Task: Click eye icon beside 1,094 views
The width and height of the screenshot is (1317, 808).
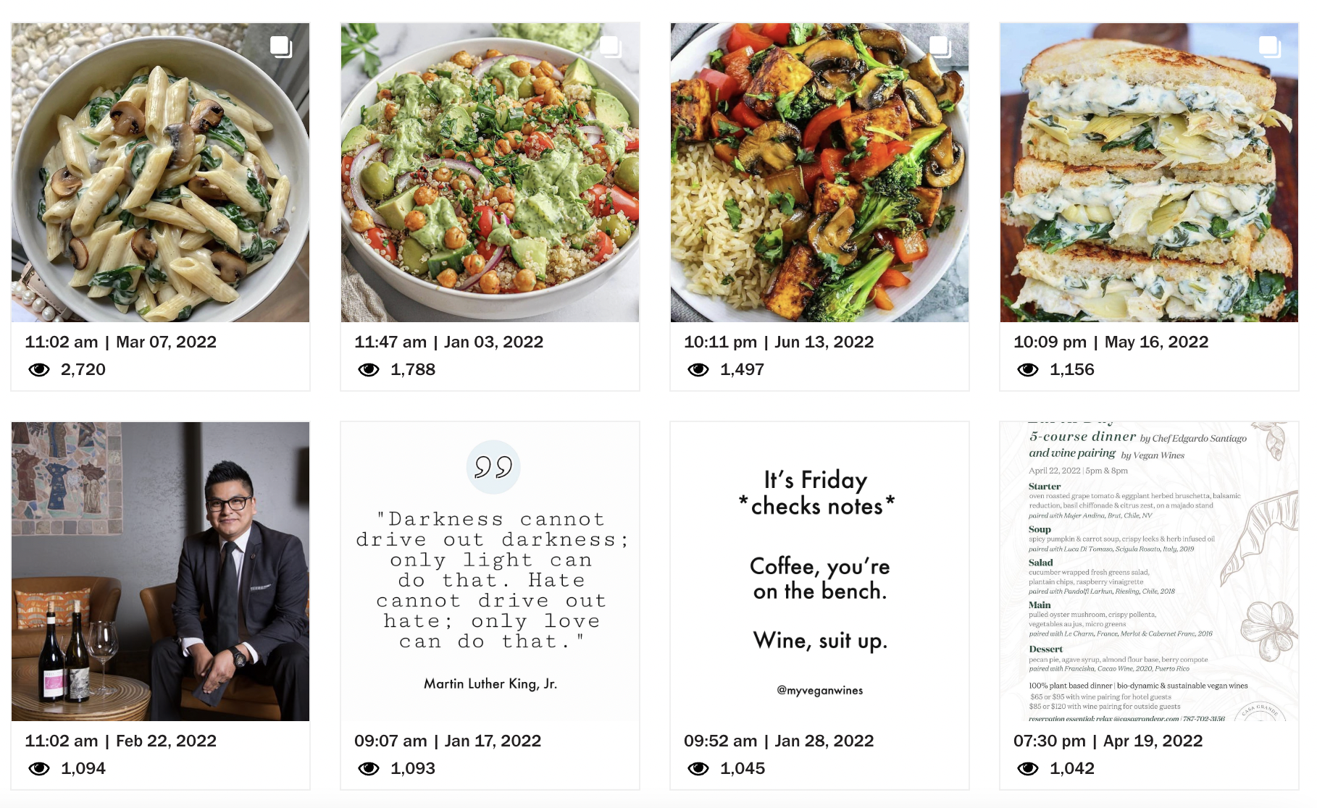Action: point(39,769)
